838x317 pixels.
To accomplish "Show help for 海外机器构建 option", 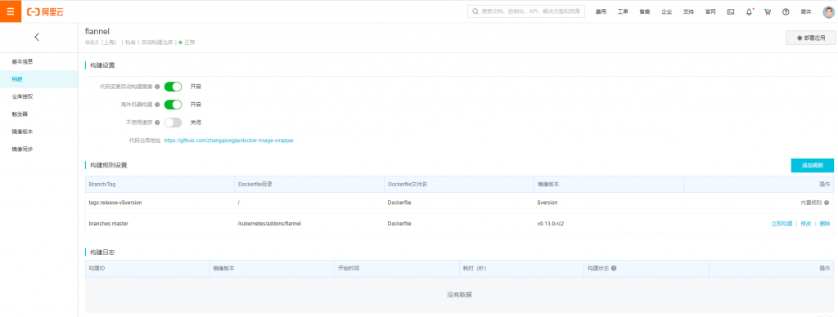I will (157, 105).
